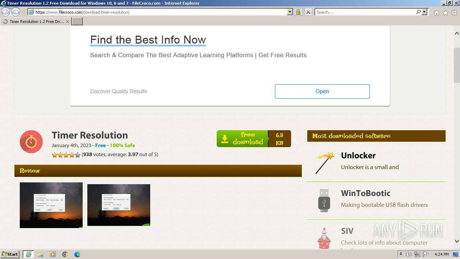This screenshot has width=460, height=259.
Task: Click the Review section header
Action: 158,171
